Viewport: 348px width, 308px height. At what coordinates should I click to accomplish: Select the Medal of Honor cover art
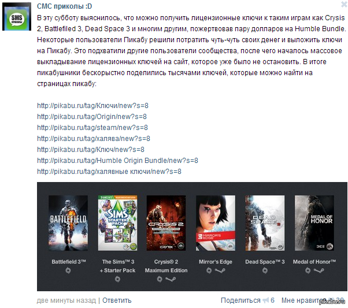coord(314,223)
